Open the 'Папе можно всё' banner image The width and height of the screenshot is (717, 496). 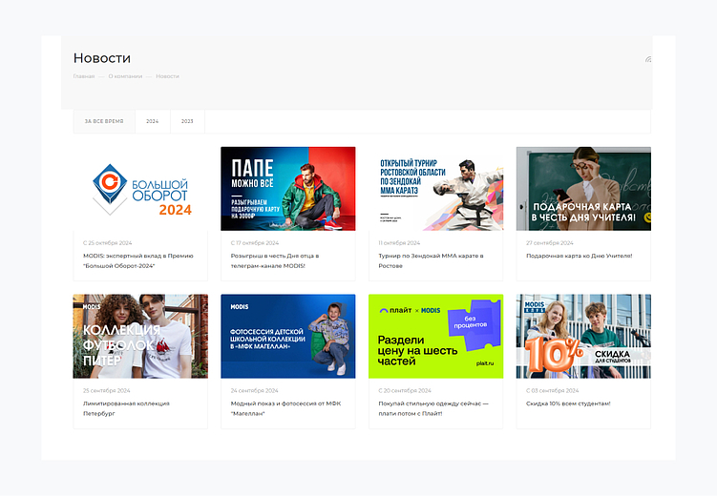[x=288, y=189]
